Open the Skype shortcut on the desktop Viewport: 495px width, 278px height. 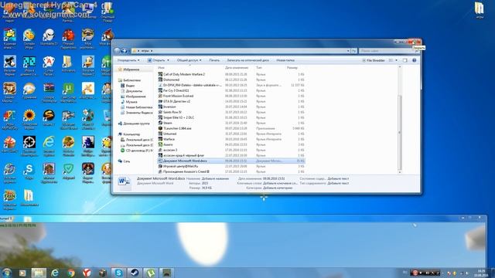tap(29, 171)
